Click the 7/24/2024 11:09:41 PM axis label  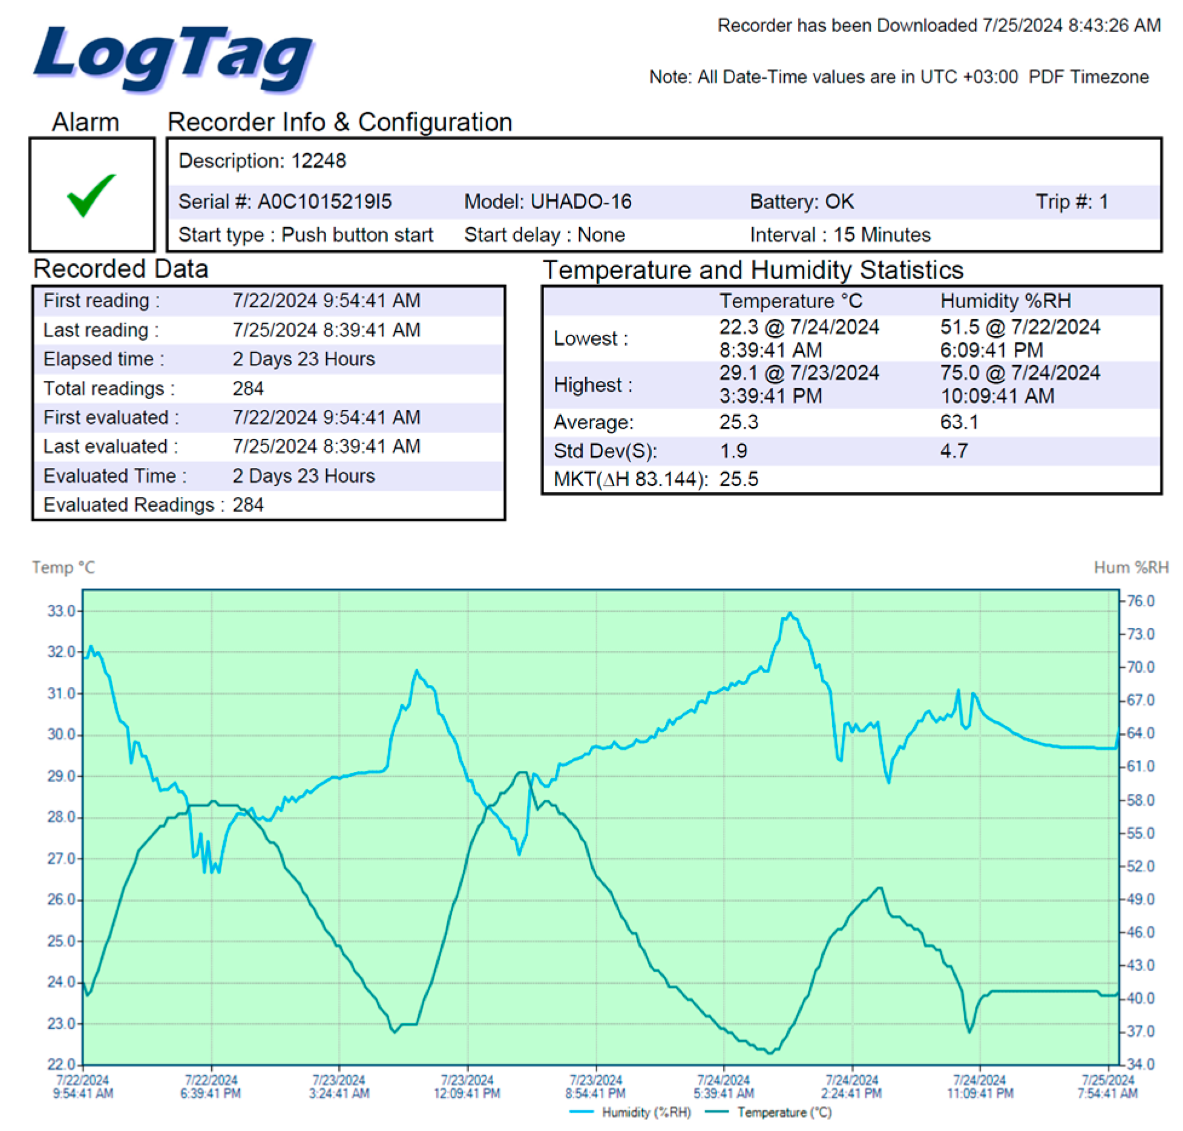(979, 1087)
